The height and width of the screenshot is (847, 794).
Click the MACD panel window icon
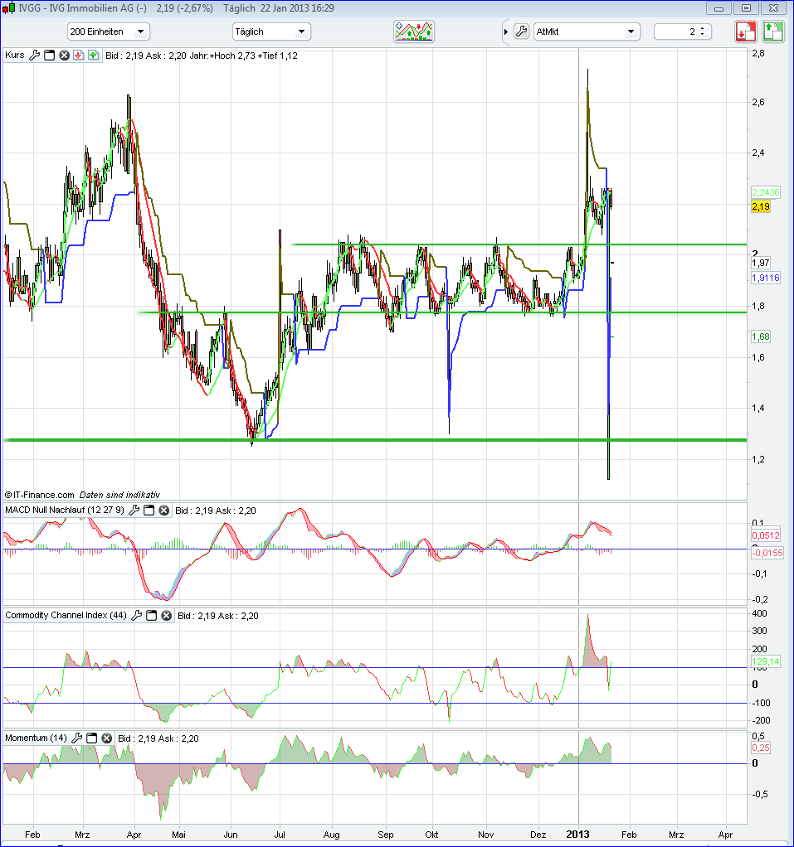point(149,510)
